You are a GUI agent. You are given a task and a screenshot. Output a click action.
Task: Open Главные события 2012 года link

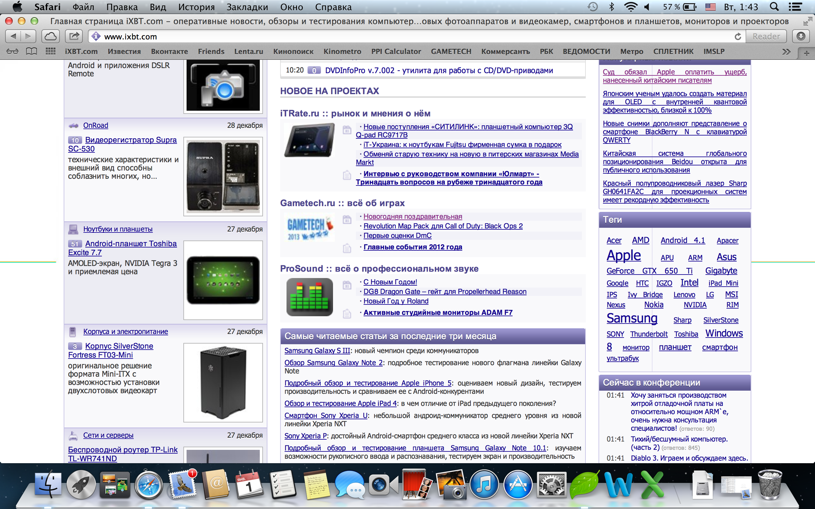click(413, 247)
